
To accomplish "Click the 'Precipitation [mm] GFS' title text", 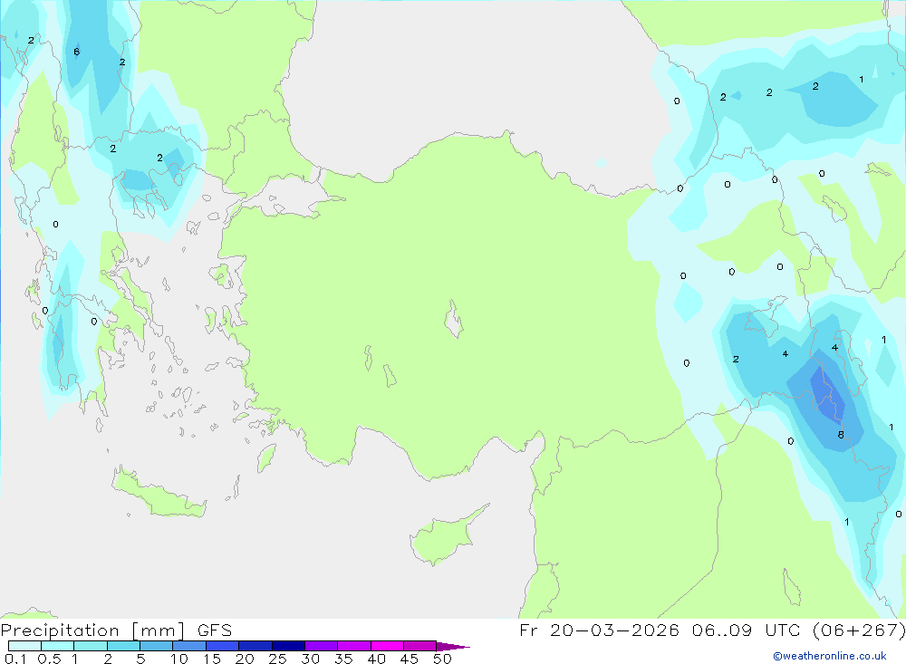I will (x=116, y=630).
